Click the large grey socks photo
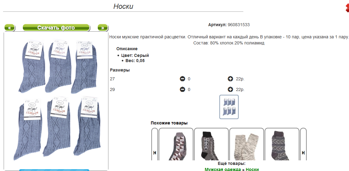 click(x=56, y=101)
